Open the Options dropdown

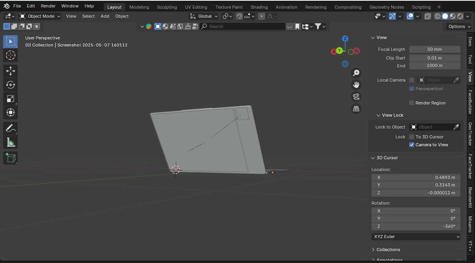coord(459,26)
